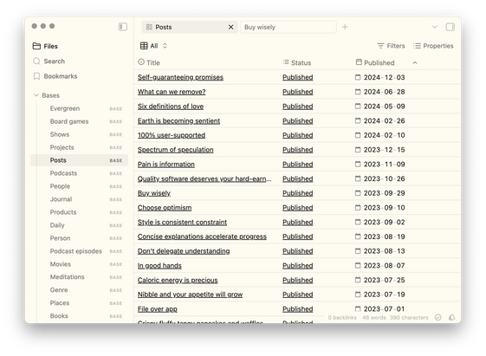Open the Files folder icon
This screenshot has width=486, height=356.
click(x=36, y=46)
